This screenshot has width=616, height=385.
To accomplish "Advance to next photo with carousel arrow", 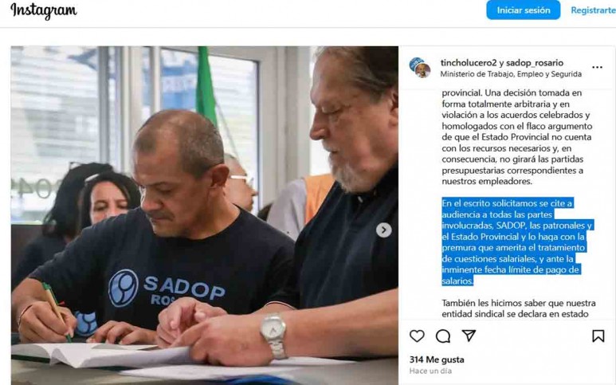I will click(x=383, y=230).
